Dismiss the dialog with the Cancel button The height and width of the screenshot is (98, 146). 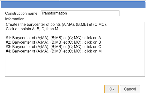tap(130, 89)
